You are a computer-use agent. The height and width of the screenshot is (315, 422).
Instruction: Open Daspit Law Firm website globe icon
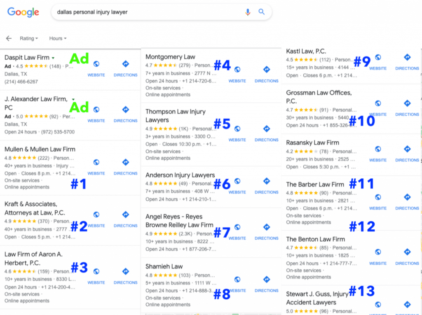96,64
